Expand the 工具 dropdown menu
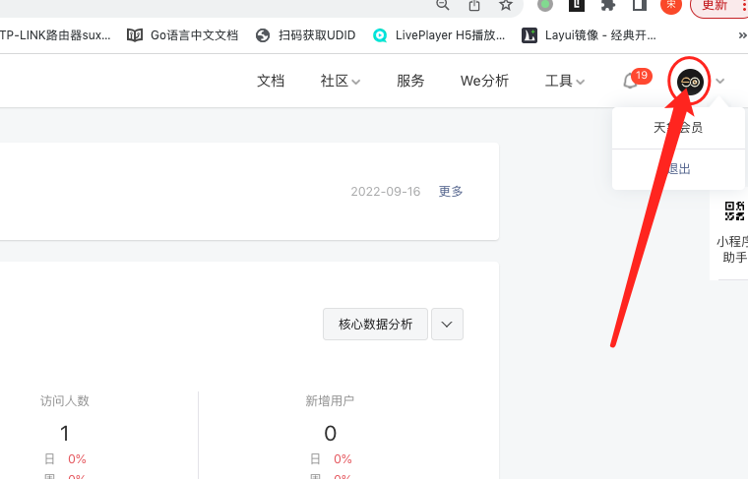The width and height of the screenshot is (748, 479). [x=565, y=81]
